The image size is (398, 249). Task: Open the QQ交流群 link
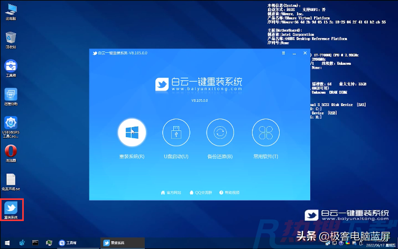pyautogui.click(x=200, y=193)
